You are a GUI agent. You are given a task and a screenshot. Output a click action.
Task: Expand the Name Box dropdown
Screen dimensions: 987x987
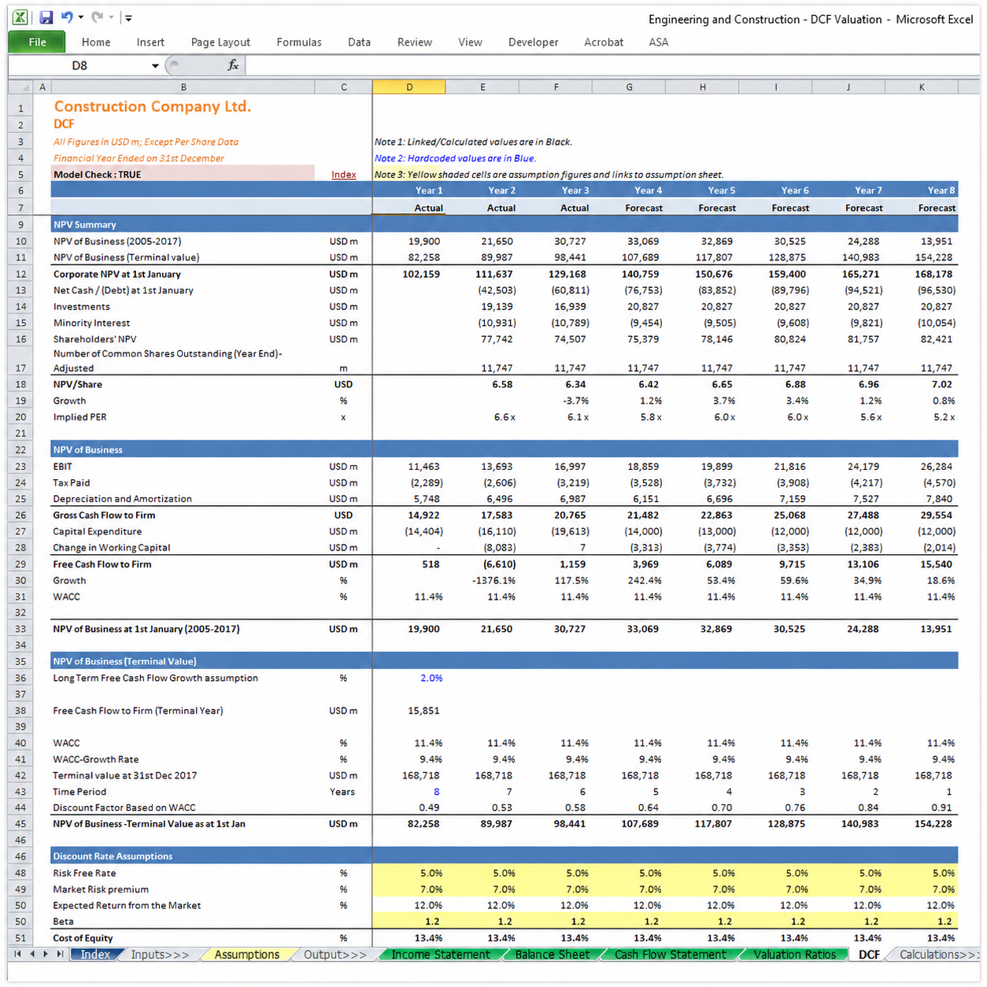click(155, 66)
